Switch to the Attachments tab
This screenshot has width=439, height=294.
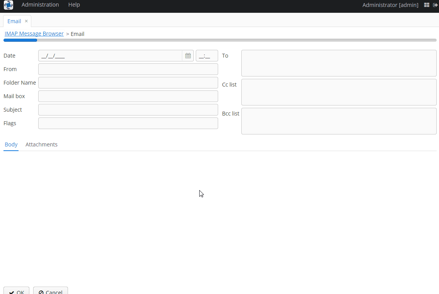pyautogui.click(x=41, y=144)
